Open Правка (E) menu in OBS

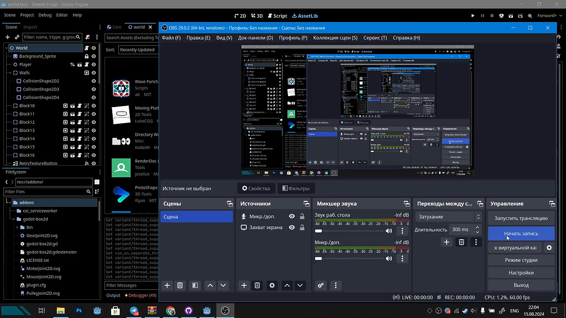click(198, 38)
